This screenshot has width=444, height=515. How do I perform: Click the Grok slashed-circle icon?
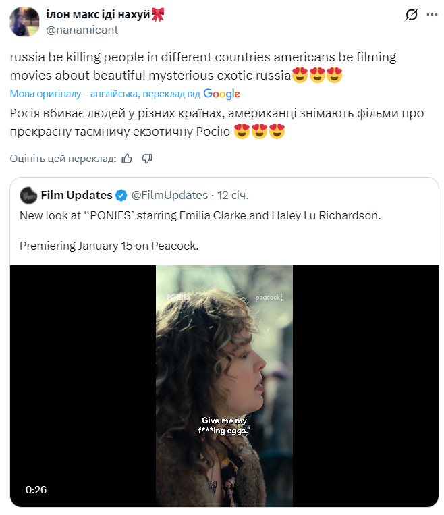410,15
